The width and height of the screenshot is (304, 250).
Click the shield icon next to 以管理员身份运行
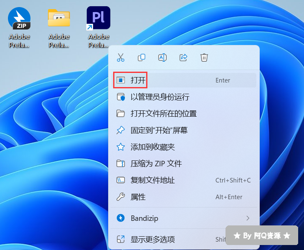tap(121, 97)
